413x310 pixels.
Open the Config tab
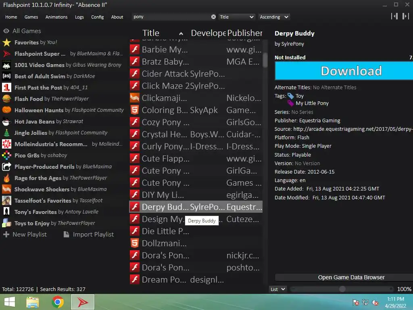[98, 17]
